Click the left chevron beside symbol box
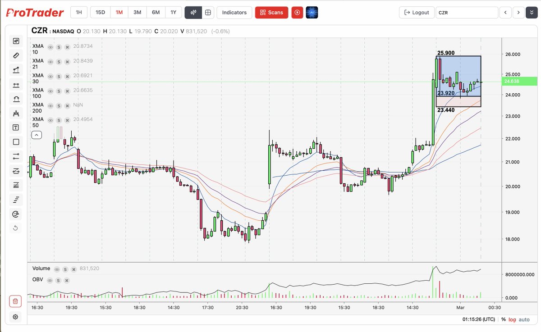The height and width of the screenshot is (332, 541). (x=505, y=12)
